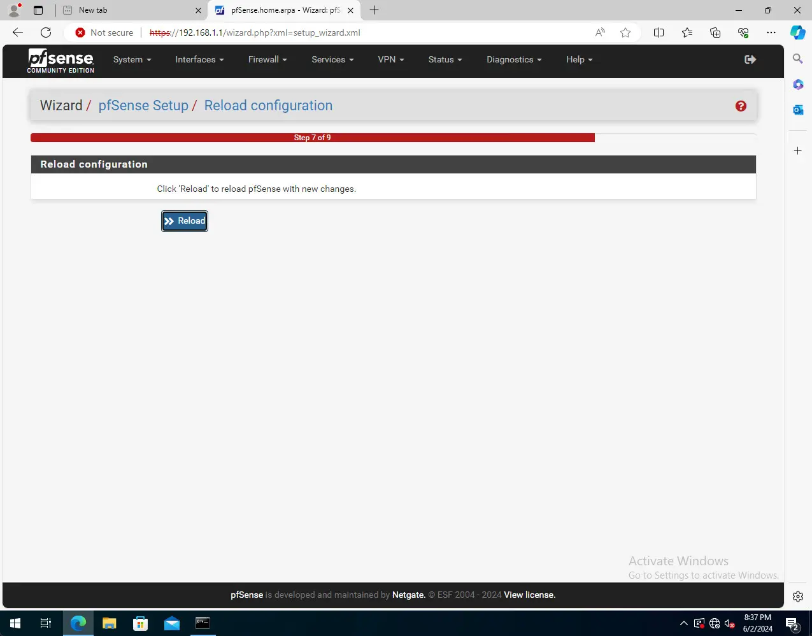Open Microsoft 365 sidebar app
Image resolution: width=812 pixels, height=636 pixels.
[x=798, y=84]
